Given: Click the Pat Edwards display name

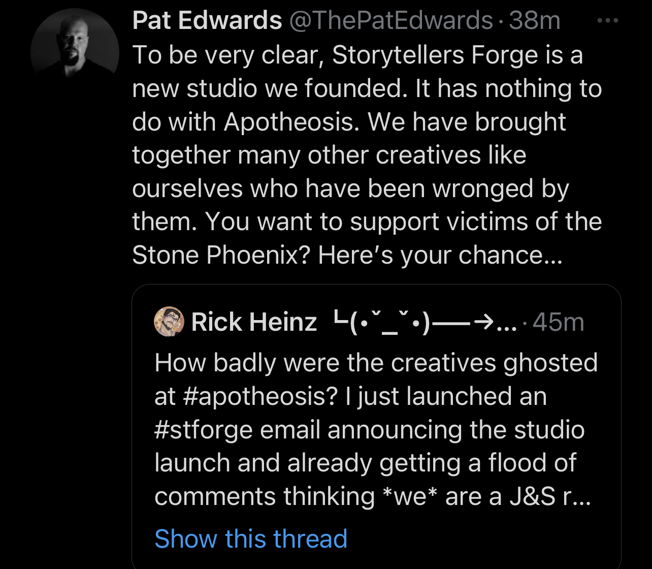Looking at the screenshot, I should point(207,21).
